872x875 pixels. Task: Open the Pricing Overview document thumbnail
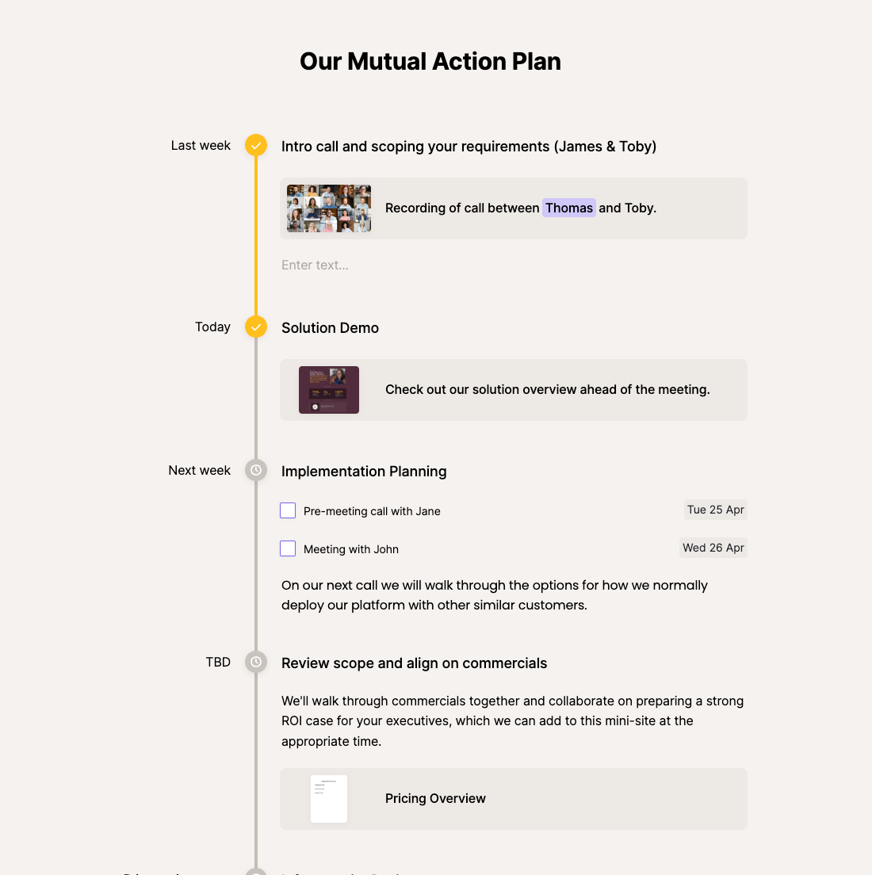click(329, 799)
